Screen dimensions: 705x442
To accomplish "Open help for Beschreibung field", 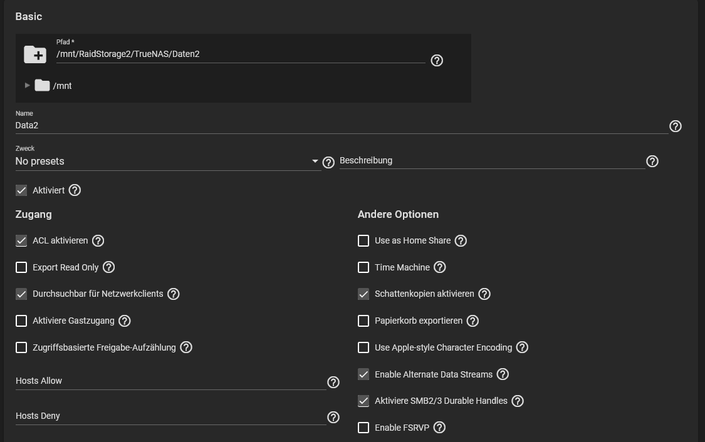I will tap(652, 162).
